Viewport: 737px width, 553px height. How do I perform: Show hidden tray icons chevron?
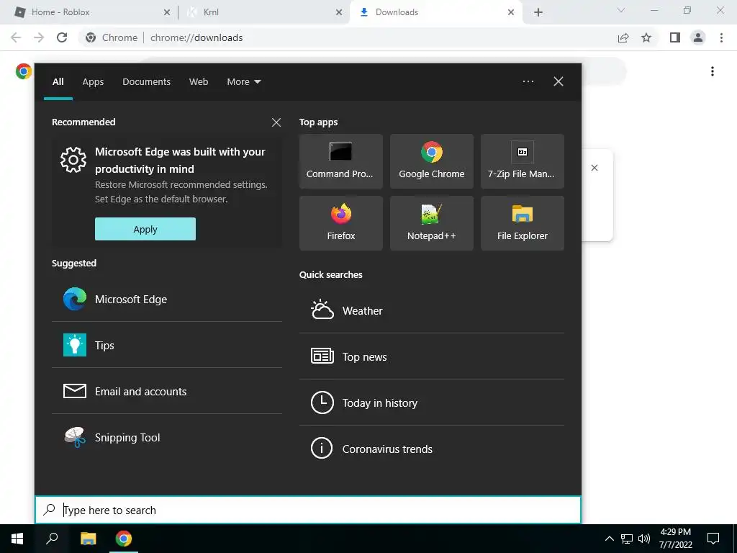[x=609, y=539]
